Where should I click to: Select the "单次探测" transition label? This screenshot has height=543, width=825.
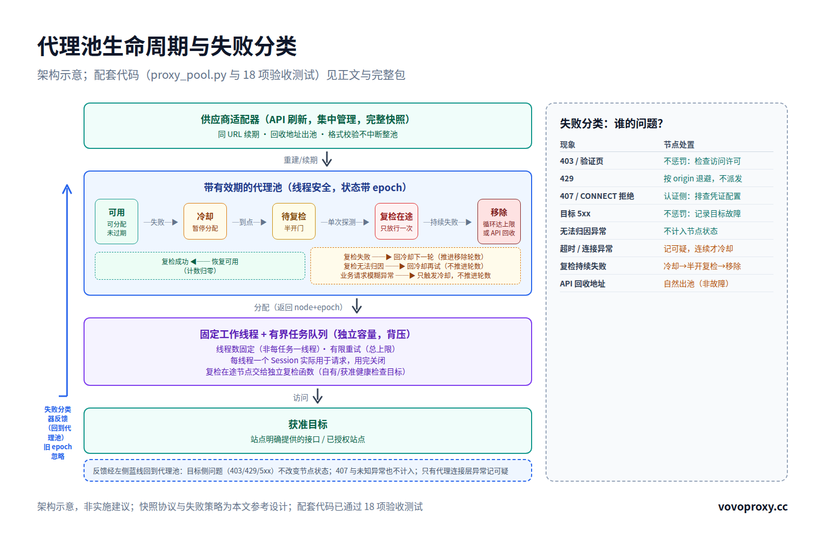coord(342,222)
